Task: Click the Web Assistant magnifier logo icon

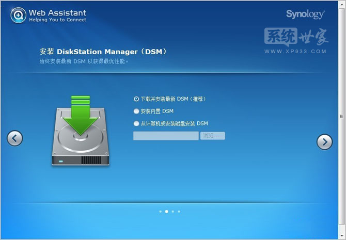Action: pos(18,15)
